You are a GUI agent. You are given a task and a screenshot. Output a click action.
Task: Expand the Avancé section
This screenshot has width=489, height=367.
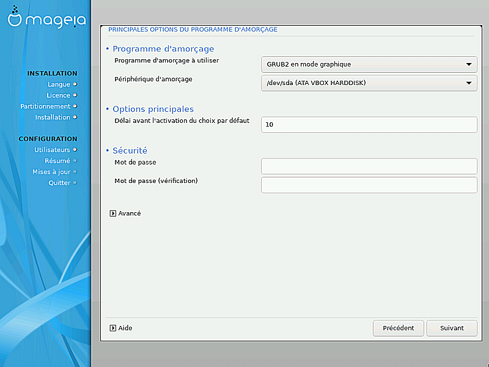point(125,213)
